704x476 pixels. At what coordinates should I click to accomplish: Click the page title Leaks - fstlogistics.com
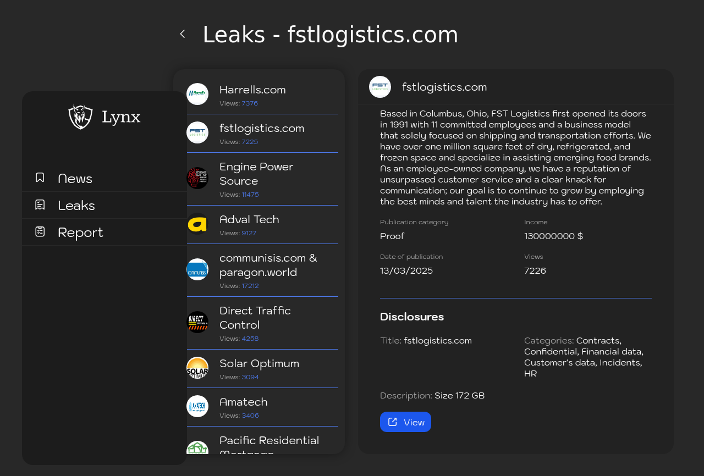[x=330, y=35]
